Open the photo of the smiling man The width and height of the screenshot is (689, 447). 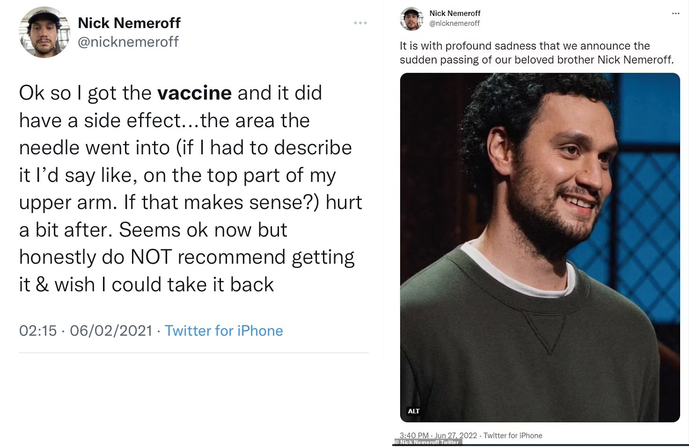pyautogui.click(x=540, y=247)
